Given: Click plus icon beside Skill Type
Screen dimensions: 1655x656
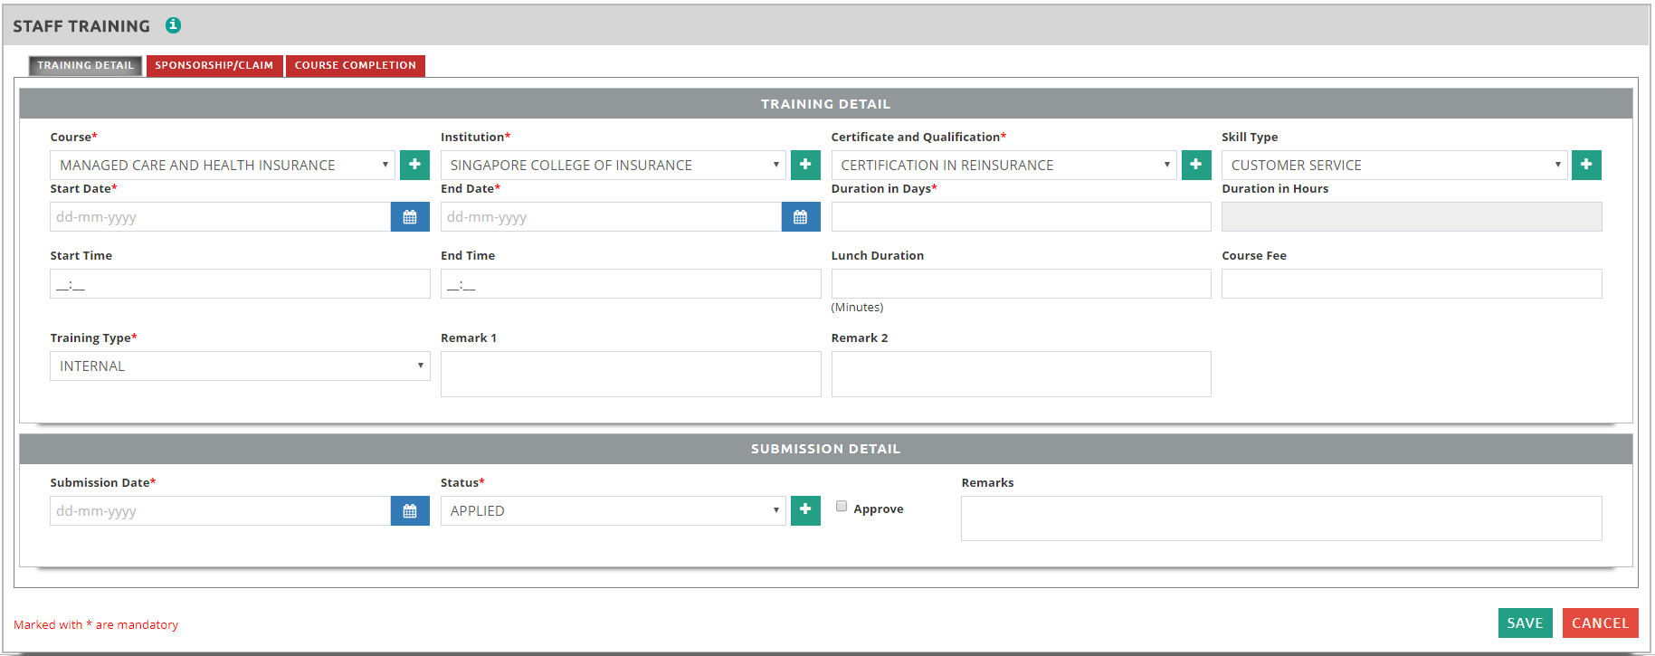Looking at the screenshot, I should point(1586,165).
